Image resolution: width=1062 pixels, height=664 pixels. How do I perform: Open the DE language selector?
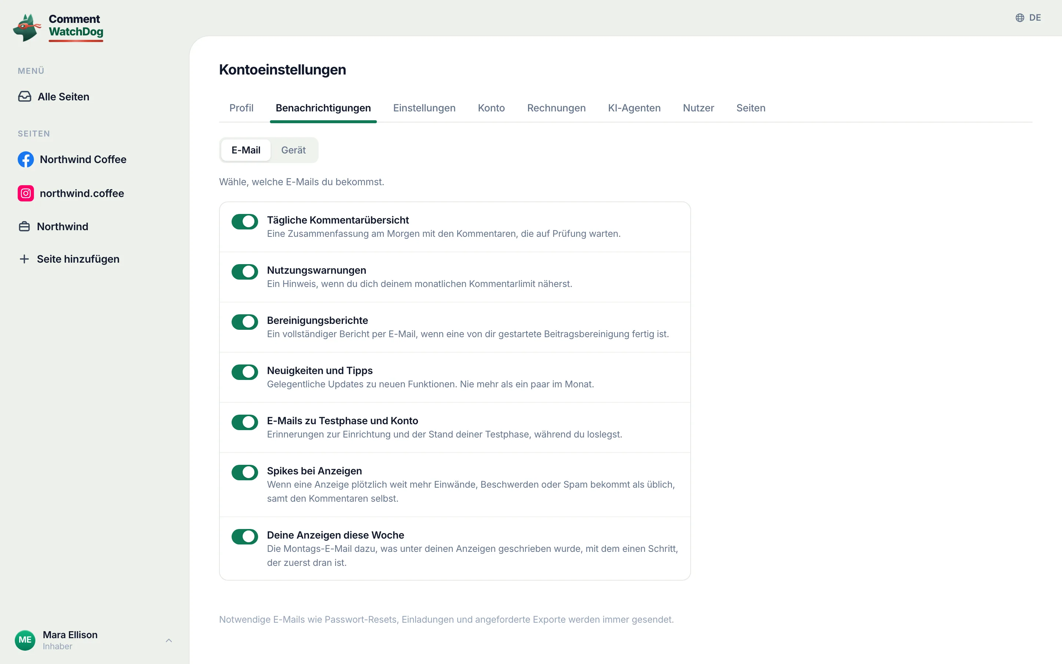click(x=1028, y=18)
